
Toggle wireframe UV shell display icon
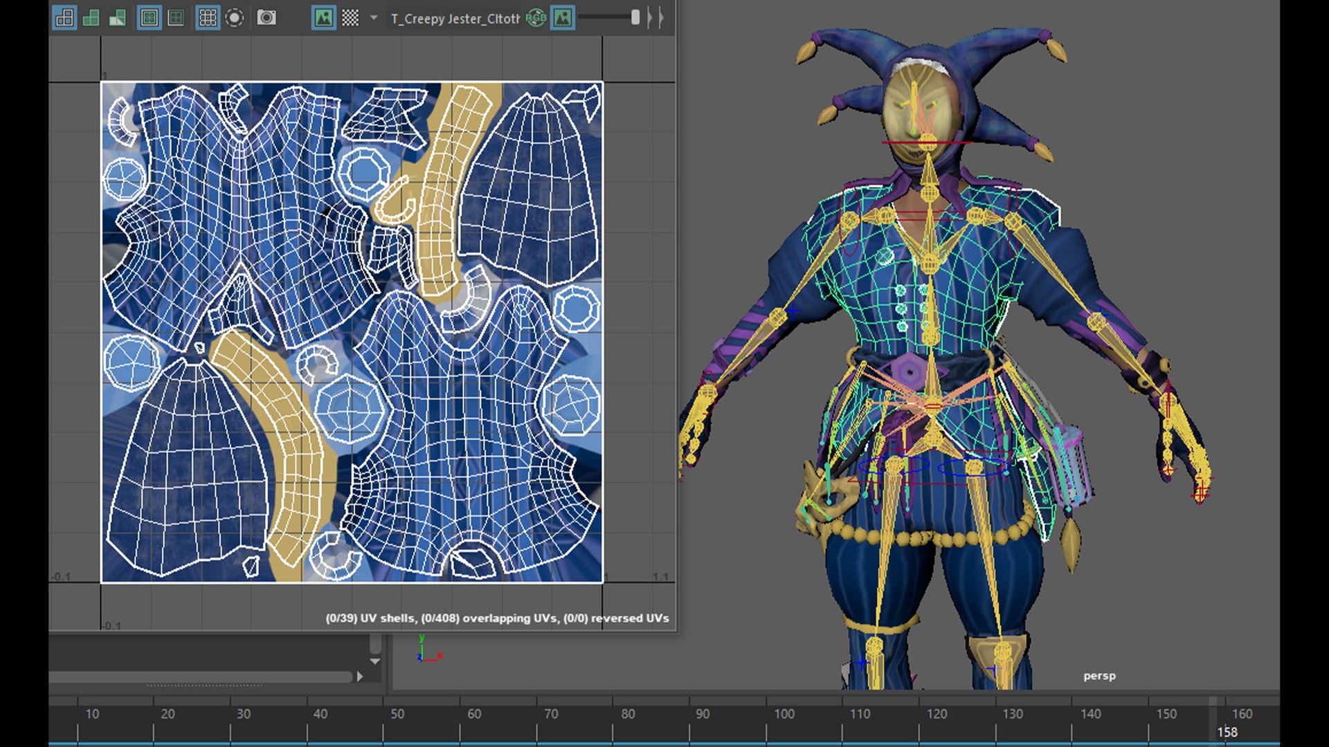pyautogui.click(x=64, y=18)
